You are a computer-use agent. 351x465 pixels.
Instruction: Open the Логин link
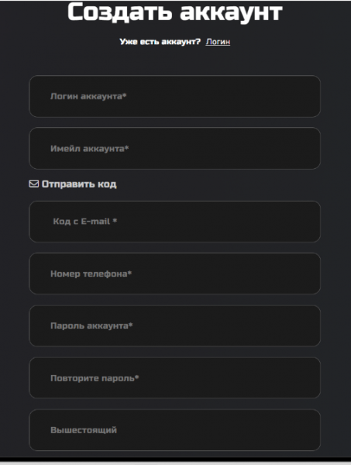point(218,42)
